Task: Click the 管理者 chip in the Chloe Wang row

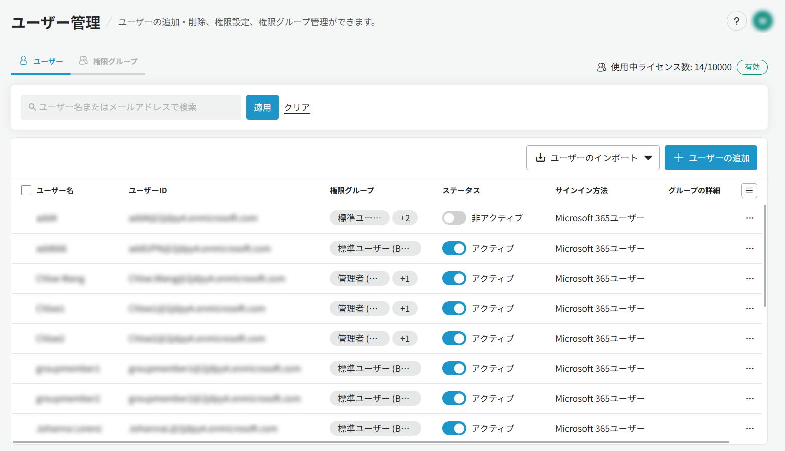Action: [360, 278]
